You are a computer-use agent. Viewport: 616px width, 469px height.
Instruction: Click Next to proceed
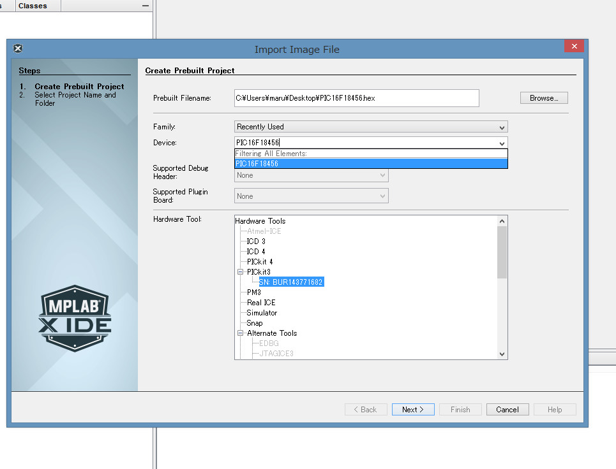(x=413, y=409)
